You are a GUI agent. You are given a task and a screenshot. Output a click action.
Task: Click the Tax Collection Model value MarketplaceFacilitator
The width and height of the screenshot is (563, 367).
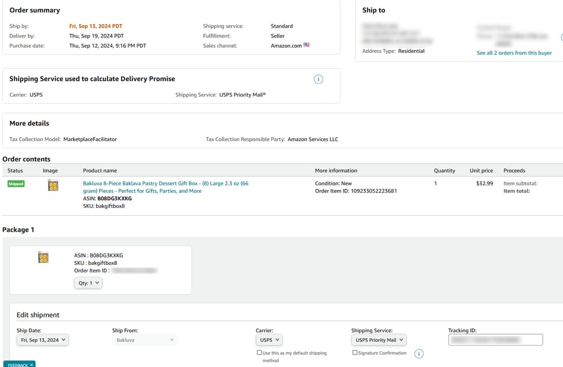click(x=90, y=139)
